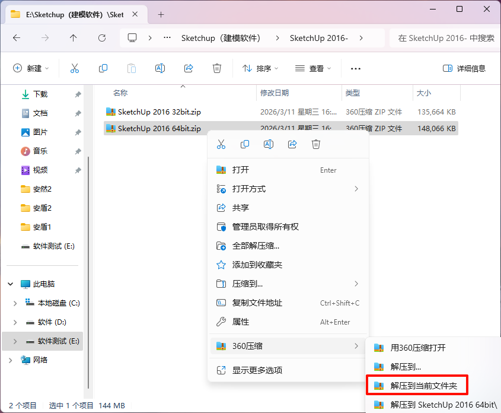This screenshot has width=501, height=413.
Task: Choose 解压到当前文件夹 from 360压缩 submenu
Action: pyautogui.click(x=417, y=385)
